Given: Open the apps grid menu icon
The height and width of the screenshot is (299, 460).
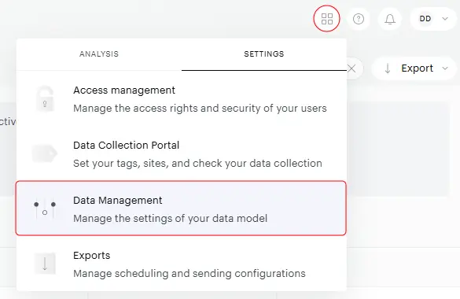Looking at the screenshot, I should tap(327, 19).
